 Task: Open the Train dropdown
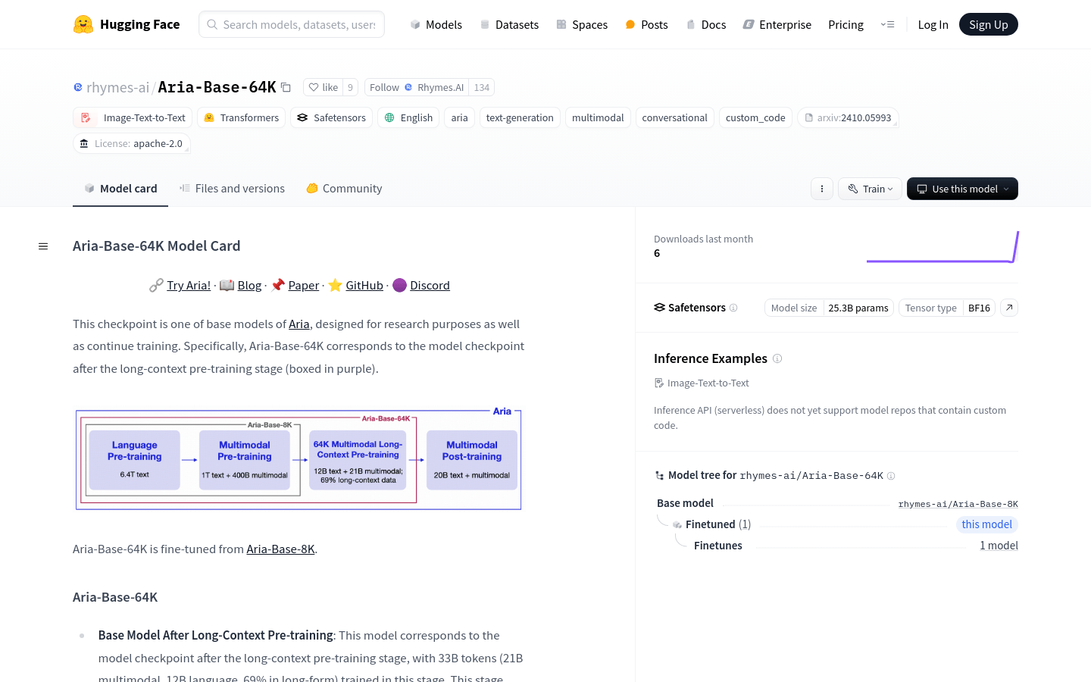pyautogui.click(x=871, y=189)
